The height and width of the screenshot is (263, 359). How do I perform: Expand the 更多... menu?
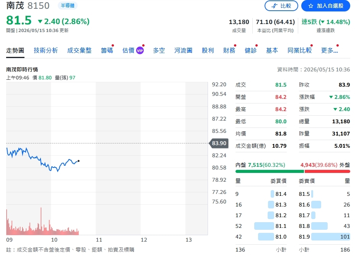330,50
